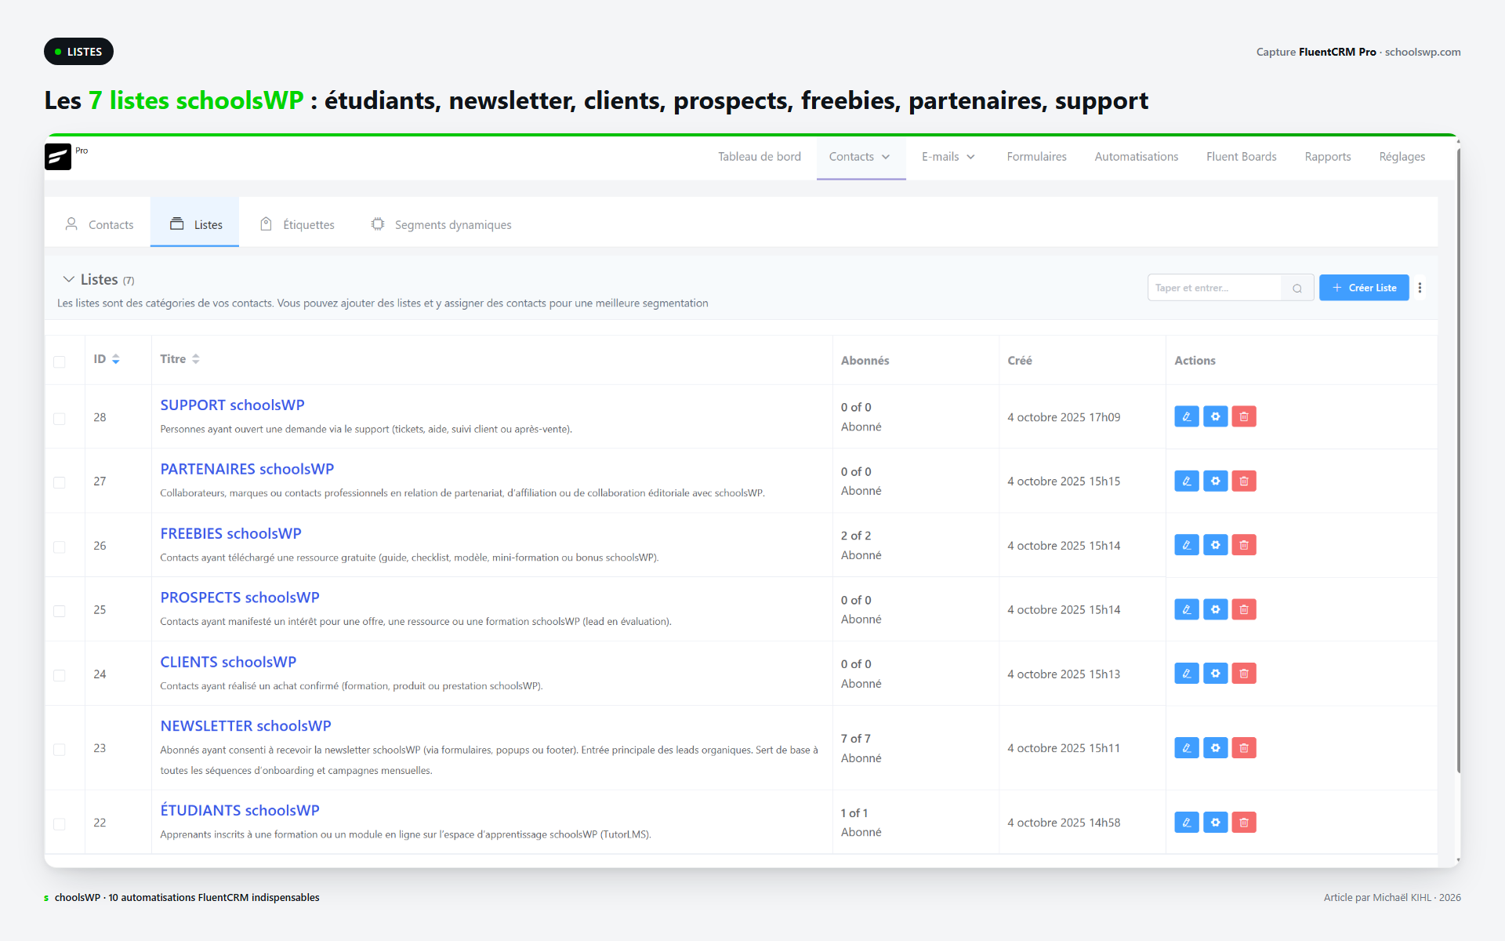This screenshot has height=941, width=1505.
Task: Open settings for ÉTUDIANTS schoolsWP list
Action: coord(1215,823)
